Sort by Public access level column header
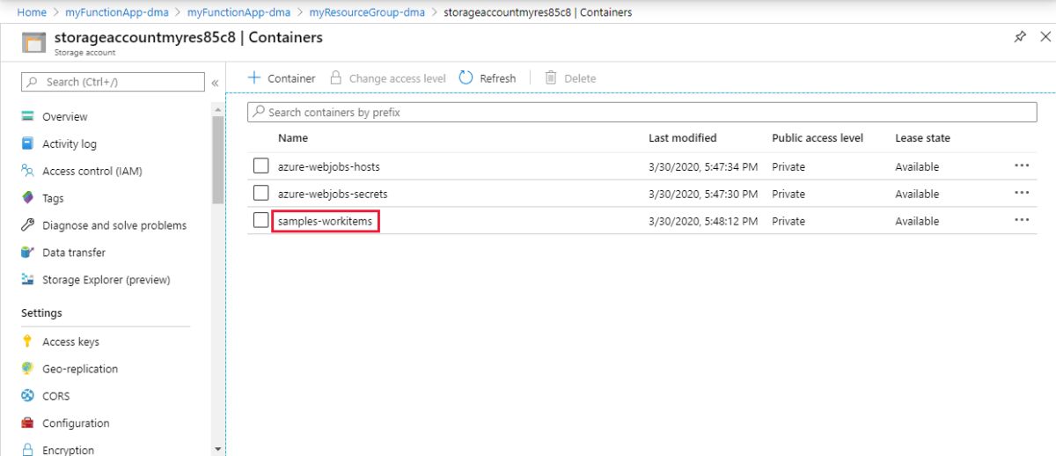This screenshot has height=456, width=1056. (x=818, y=138)
